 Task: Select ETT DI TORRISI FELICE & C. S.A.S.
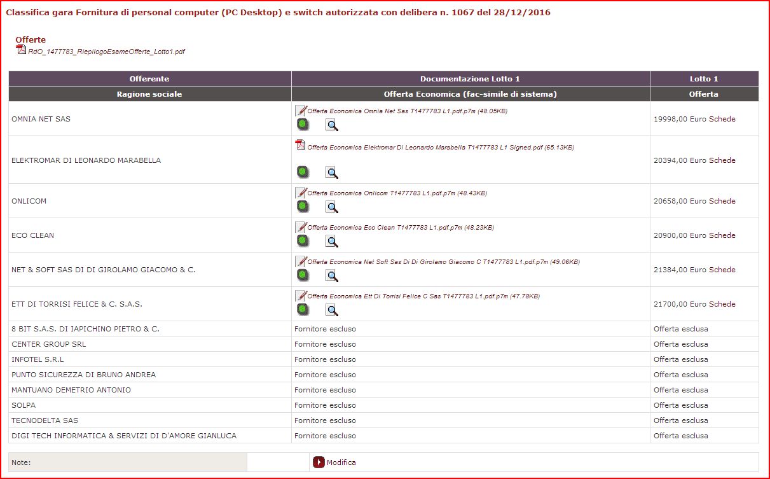point(77,304)
